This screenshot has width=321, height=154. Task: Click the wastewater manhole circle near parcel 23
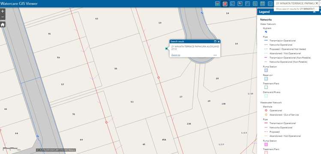[159, 77]
